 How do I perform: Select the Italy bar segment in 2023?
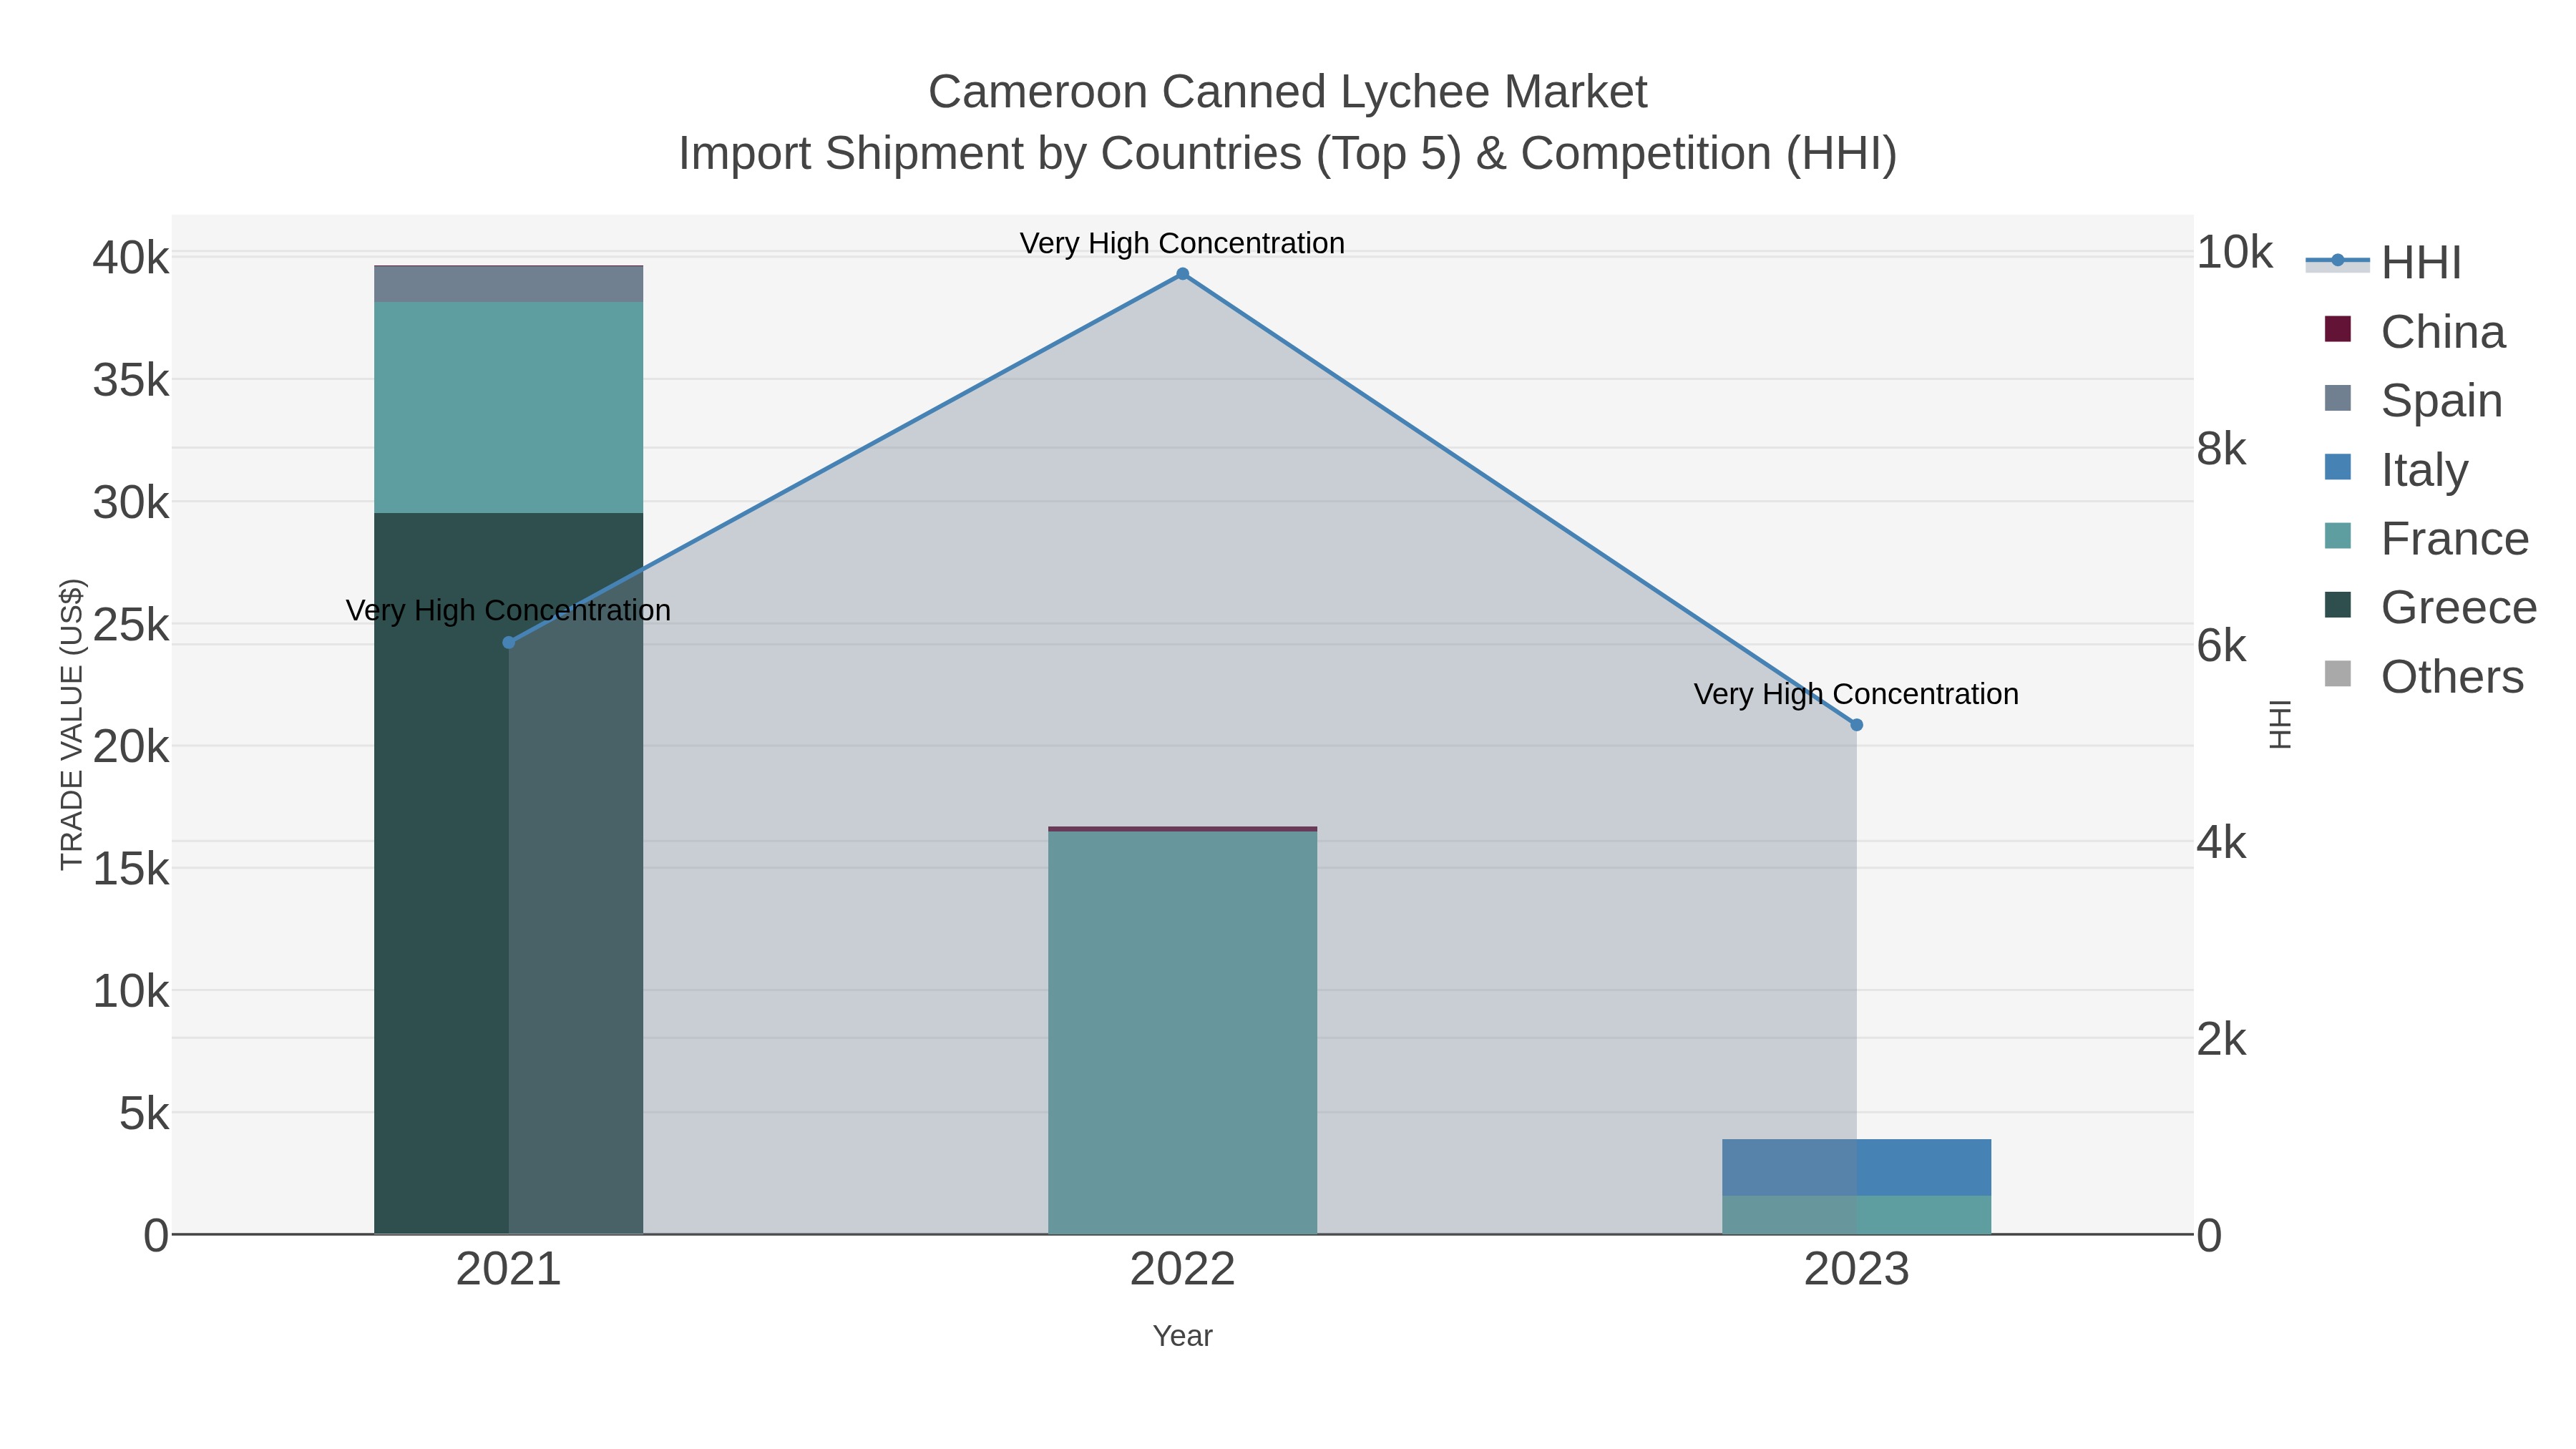click(1856, 1167)
